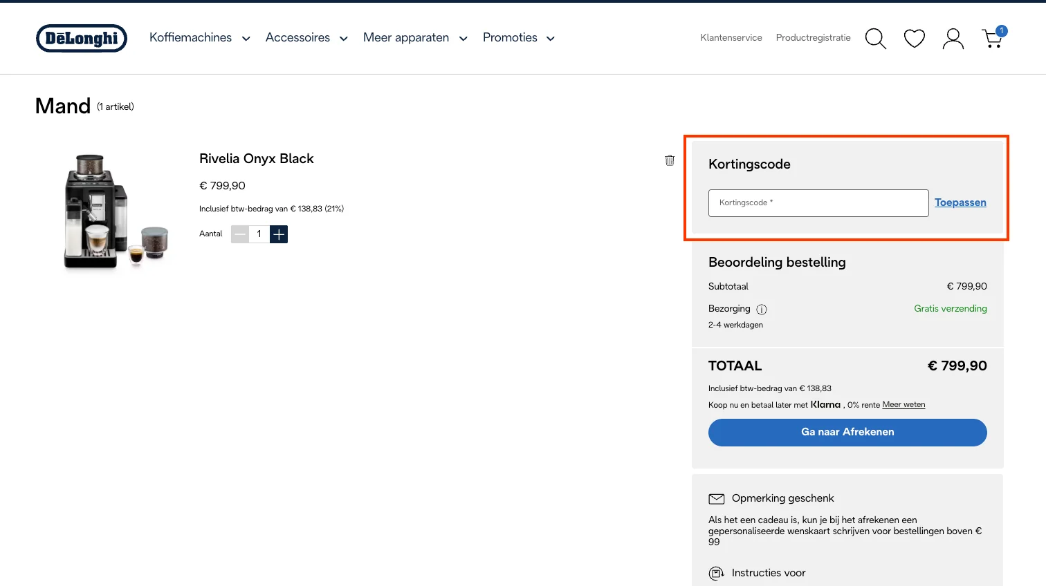
Task: Go to Productregistratie
Action: pyautogui.click(x=814, y=37)
